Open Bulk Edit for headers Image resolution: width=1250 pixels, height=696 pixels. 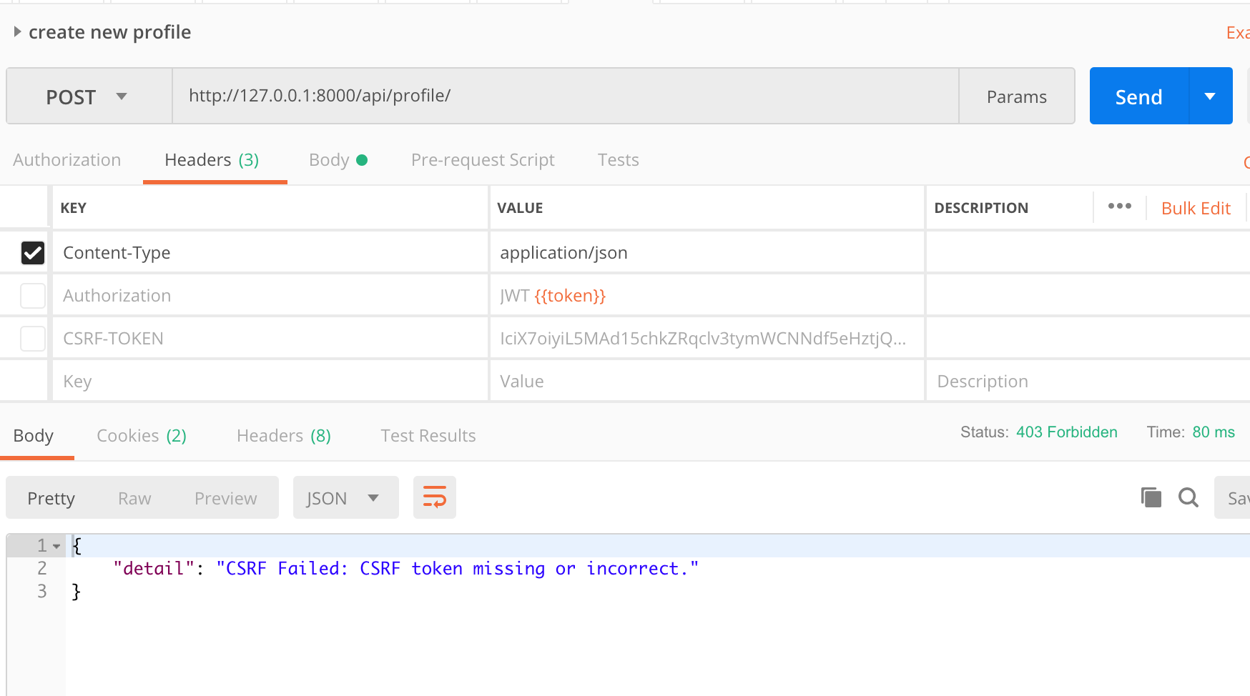coord(1195,207)
